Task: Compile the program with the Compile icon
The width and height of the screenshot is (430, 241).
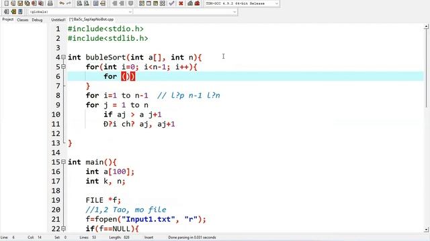Action: (142, 3)
